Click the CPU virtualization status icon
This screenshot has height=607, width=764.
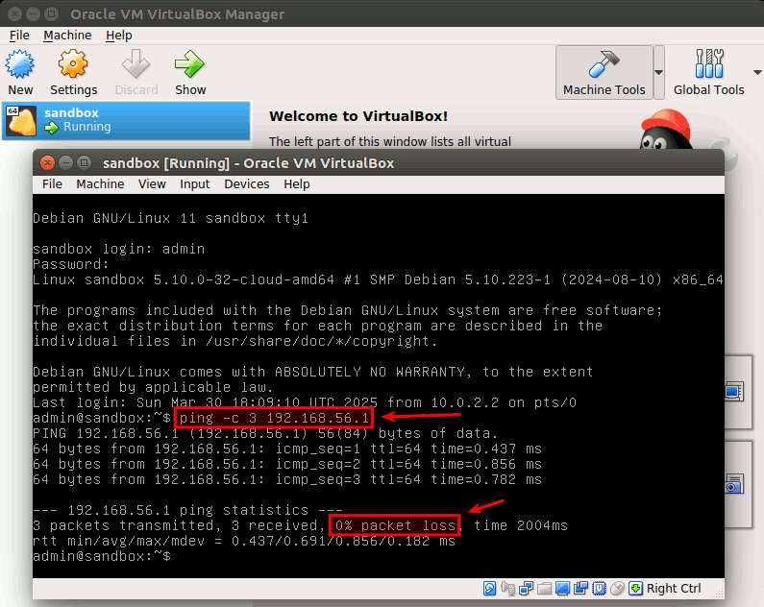(x=599, y=589)
